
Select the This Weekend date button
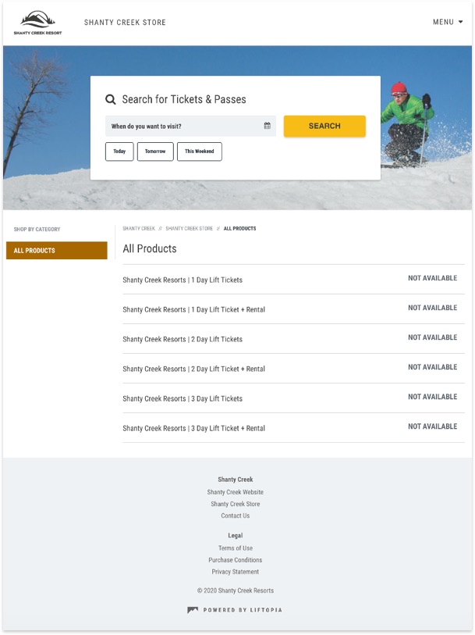pyautogui.click(x=200, y=152)
